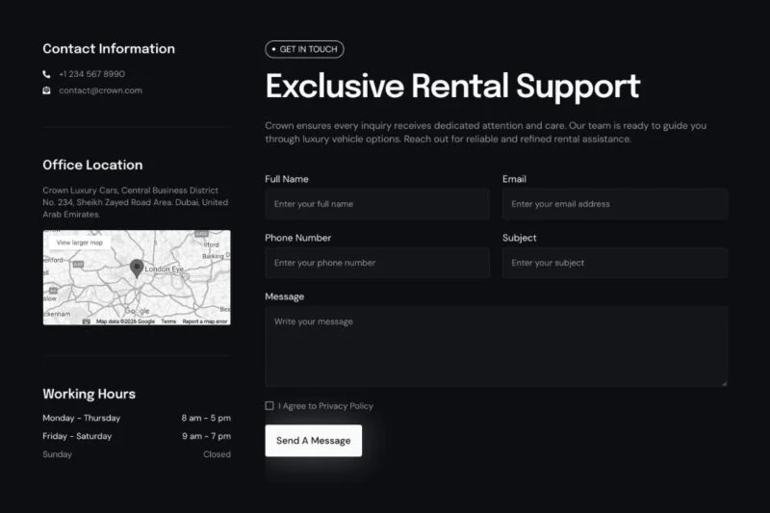
Task: Focus the Phone Number input field
Action: tap(377, 263)
